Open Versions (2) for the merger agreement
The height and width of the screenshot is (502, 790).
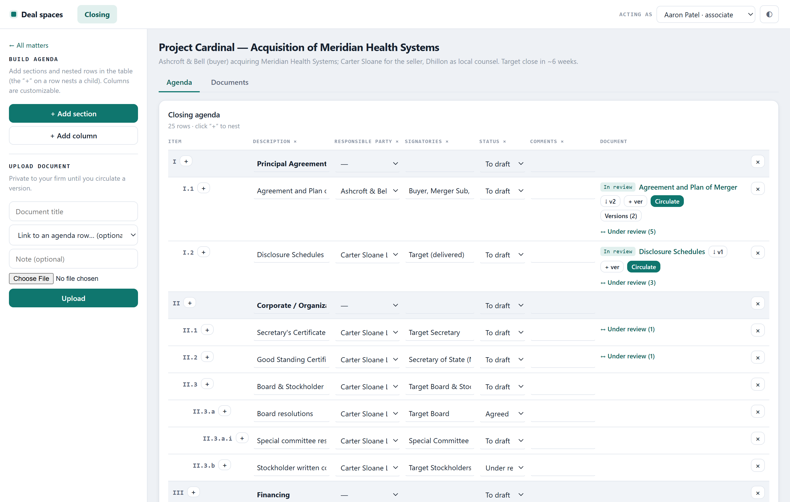pyautogui.click(x=621, y=216)
